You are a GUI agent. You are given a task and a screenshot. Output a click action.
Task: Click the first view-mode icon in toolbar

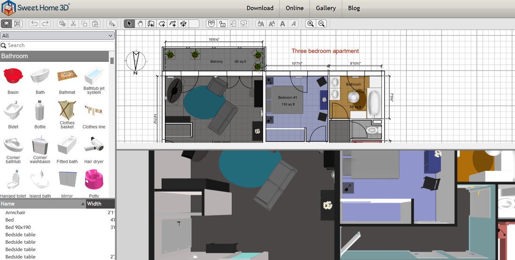pyautogui.click(x=6, y=24)
